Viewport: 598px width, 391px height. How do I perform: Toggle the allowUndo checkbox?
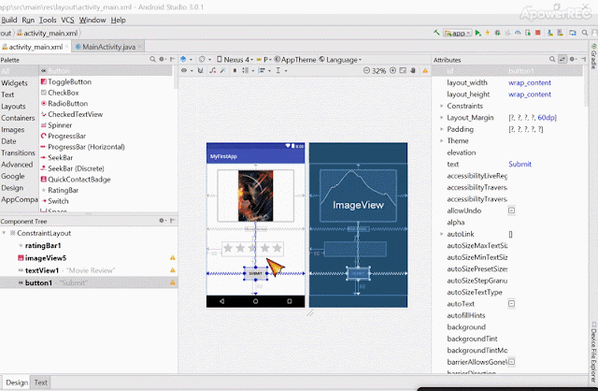tap(511, 210)
